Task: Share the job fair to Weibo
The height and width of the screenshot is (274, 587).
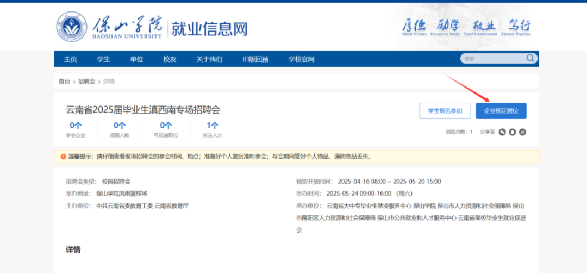Action: (523, 132)
